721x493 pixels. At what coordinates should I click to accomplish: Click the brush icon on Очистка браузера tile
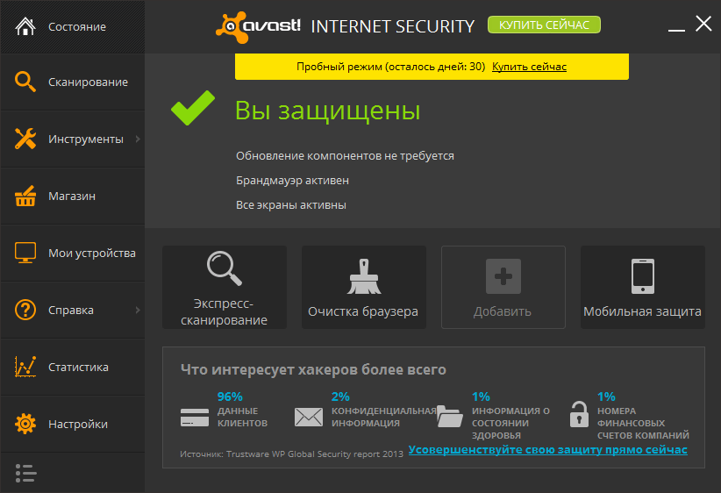(364, 276)
